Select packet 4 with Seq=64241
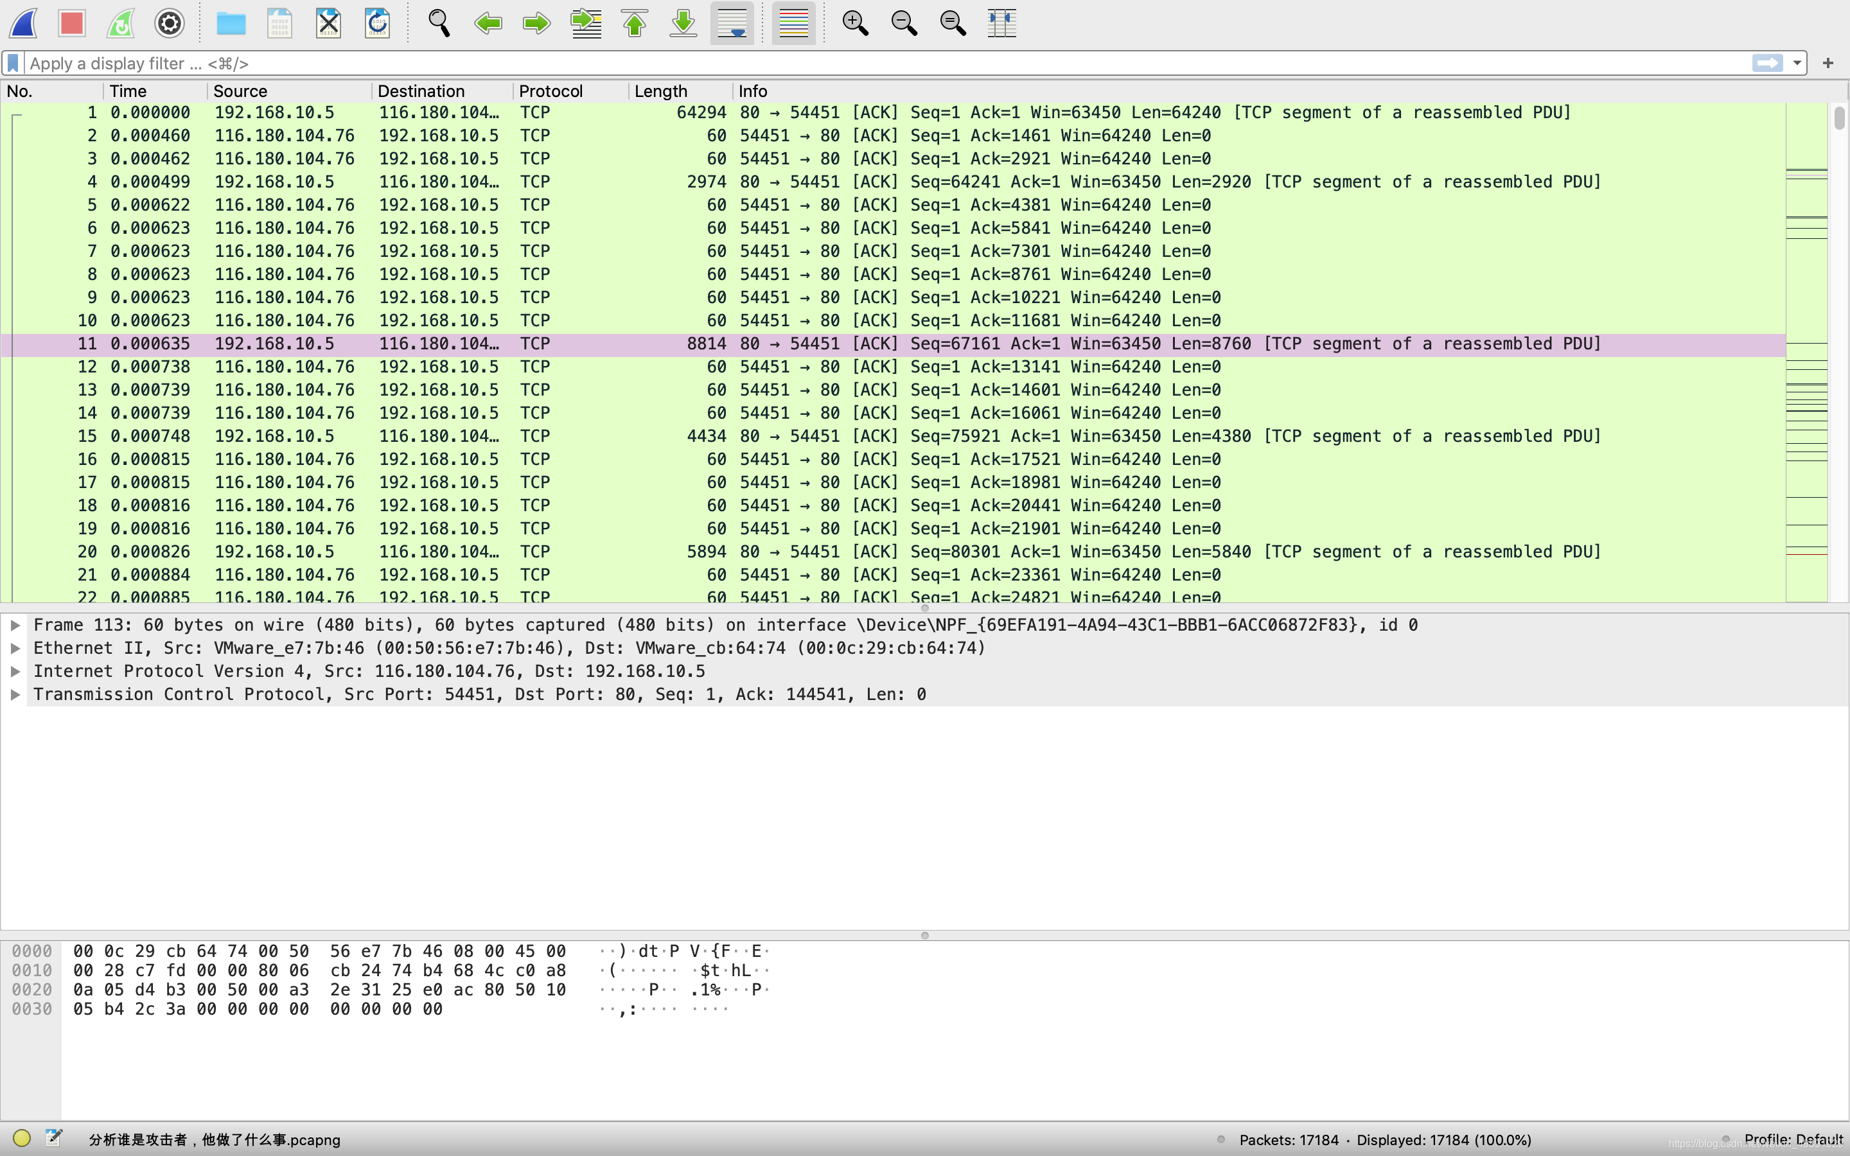Screen dimensions: 1850x1156 pyautogui.click(x=893, y=182)
